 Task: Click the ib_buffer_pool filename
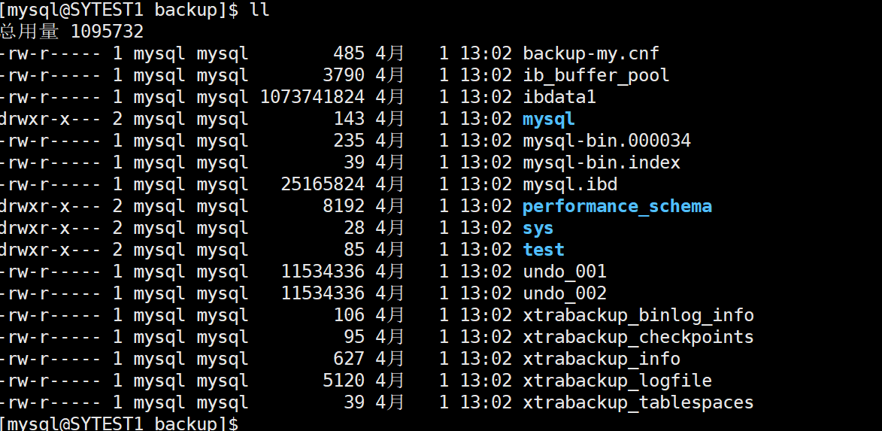click(x=596, y=75)
